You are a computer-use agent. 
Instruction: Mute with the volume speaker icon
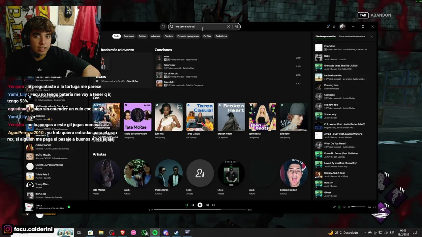(x=349, y=207)
